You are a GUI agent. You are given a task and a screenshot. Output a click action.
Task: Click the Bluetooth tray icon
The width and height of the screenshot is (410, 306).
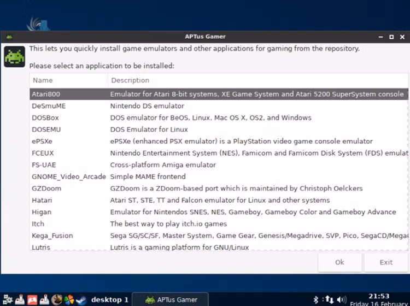coord(316,300)
